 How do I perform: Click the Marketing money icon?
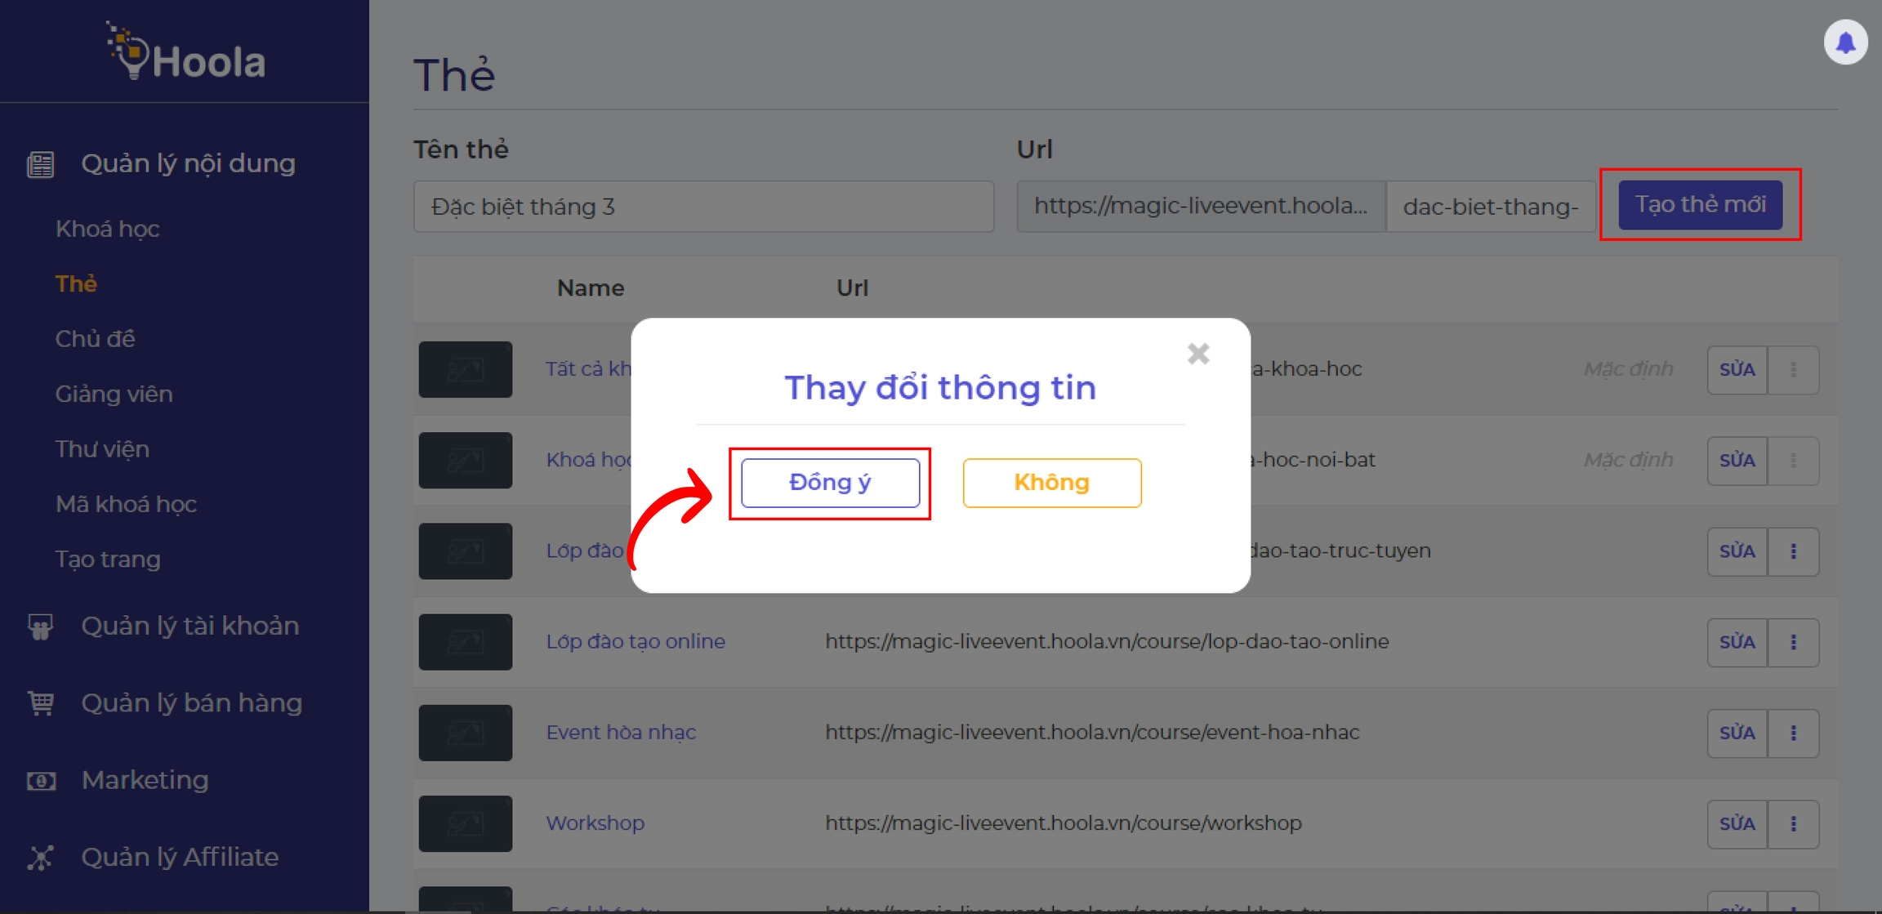(41, 781)
